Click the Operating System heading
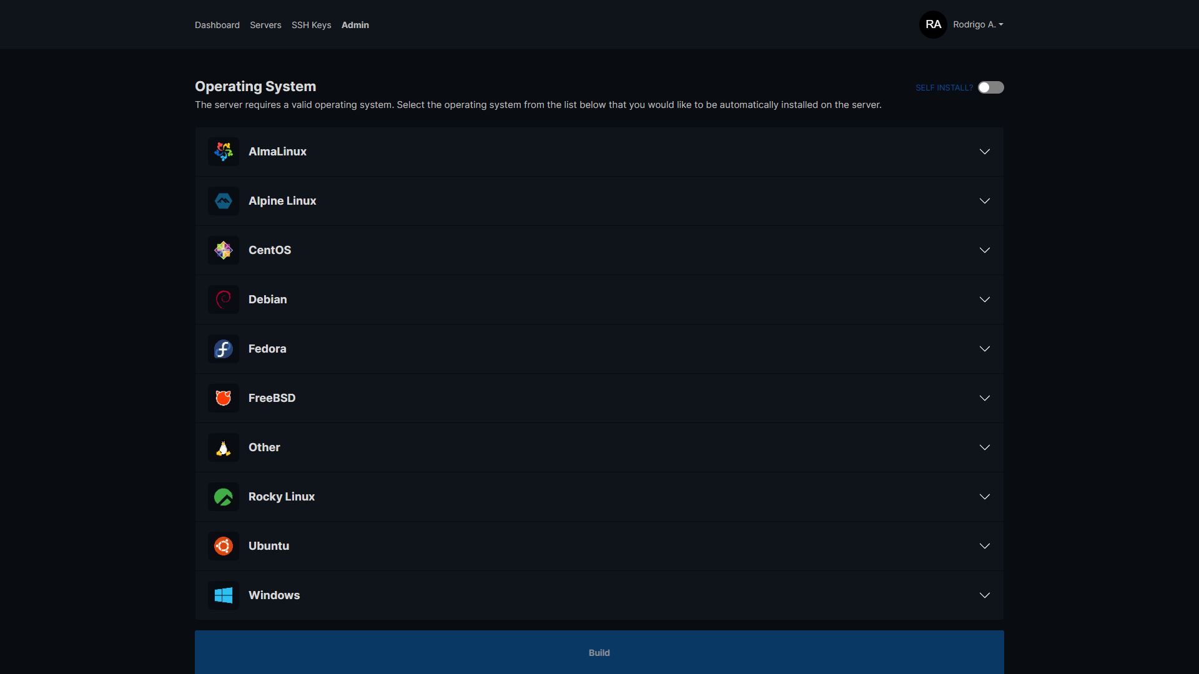 point(255,87)
